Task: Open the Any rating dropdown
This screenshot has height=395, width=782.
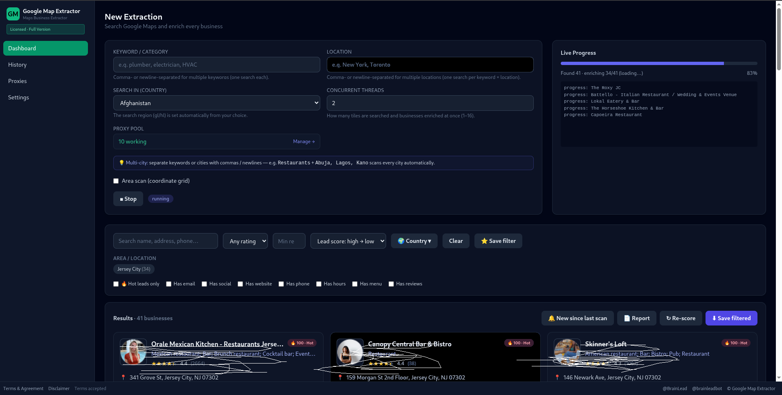Action: 245,241
